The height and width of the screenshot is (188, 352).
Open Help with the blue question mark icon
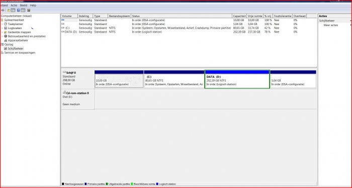19,11
